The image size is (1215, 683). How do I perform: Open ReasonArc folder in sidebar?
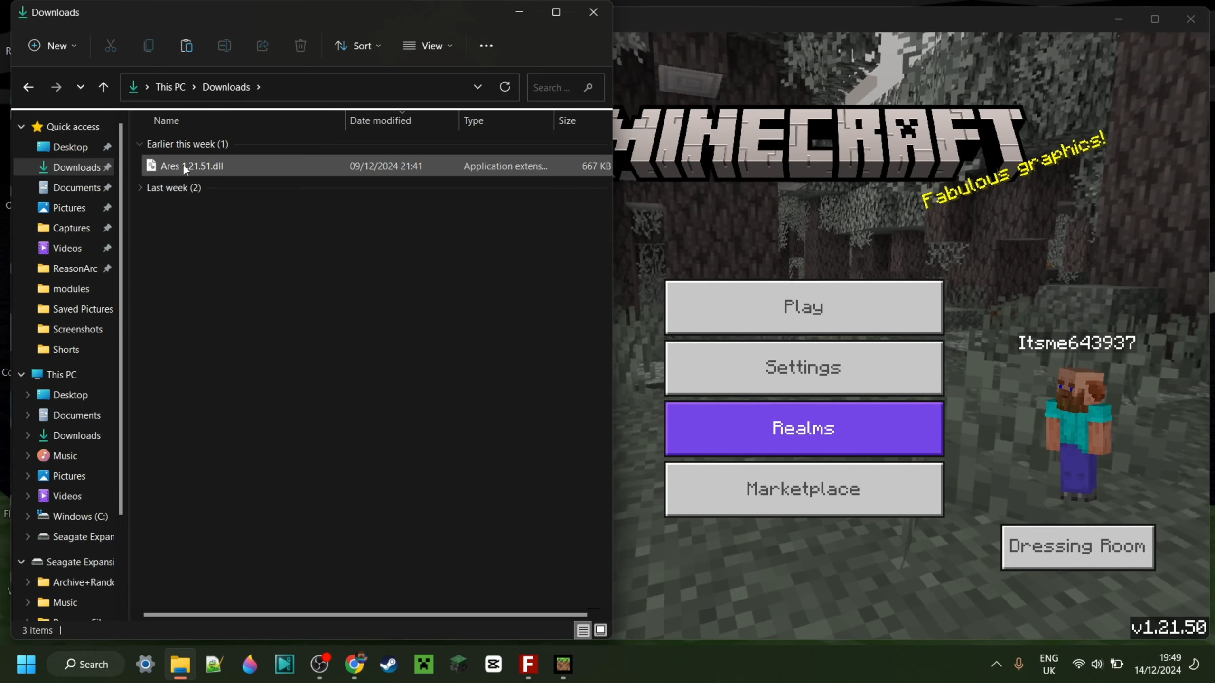(x=75, y=268)
